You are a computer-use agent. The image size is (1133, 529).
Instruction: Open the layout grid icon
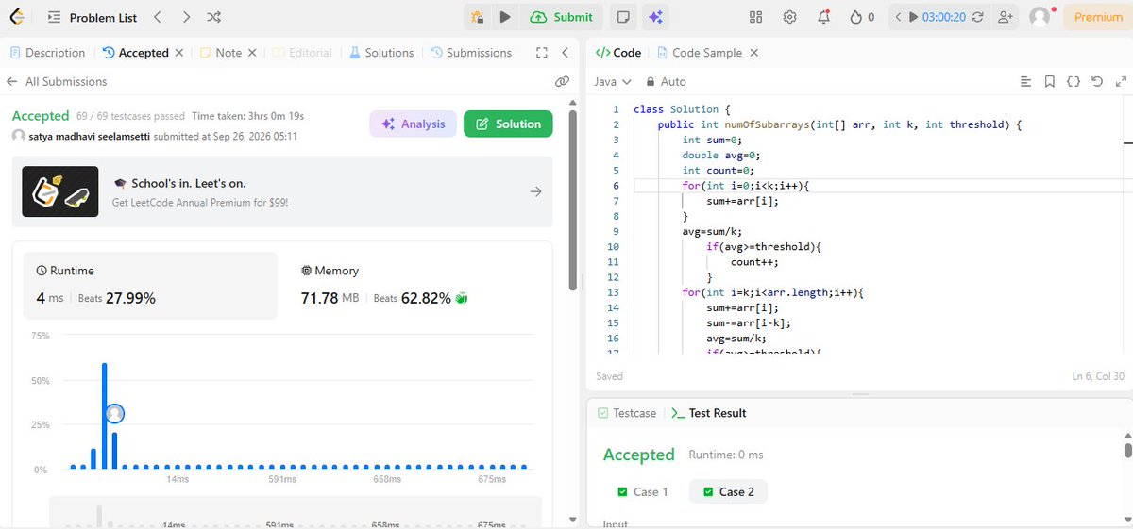(x=755, y=17)
